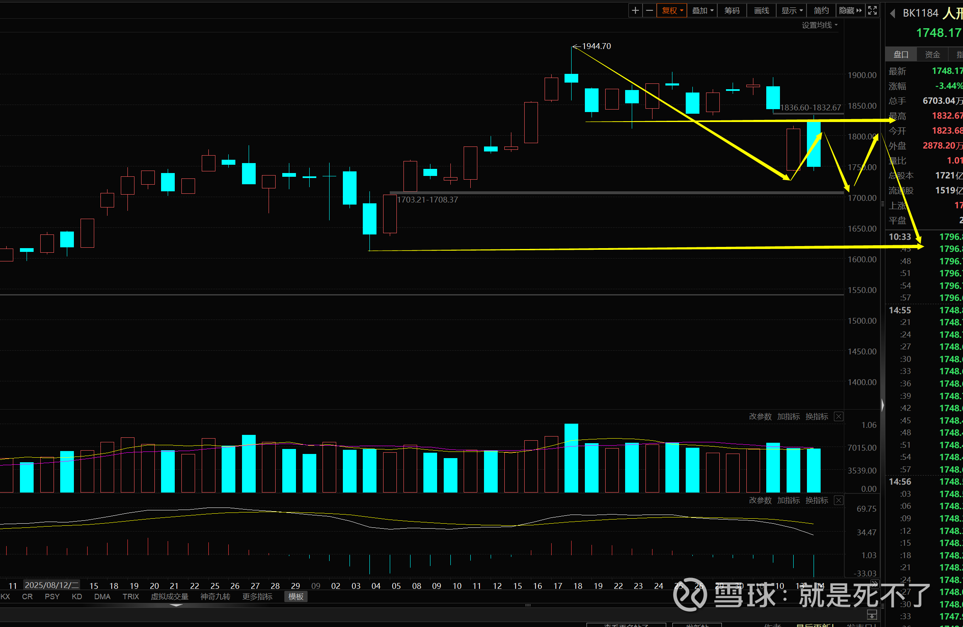The width and height of the screenshot is (963, 627).
Task: Toggle 筹码 chip distribution view
Action: [x=732, y=10]
